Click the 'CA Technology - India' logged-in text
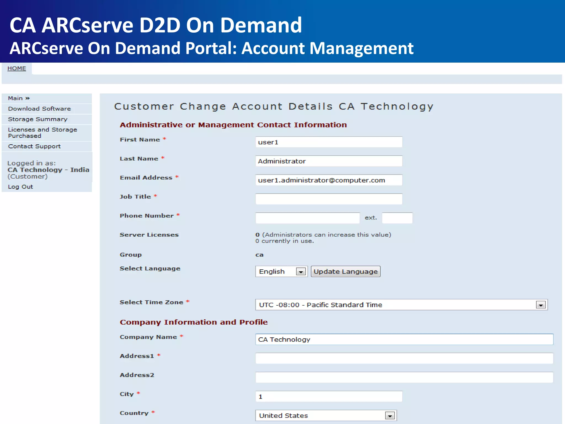Screen dimensions: 565x424 click(x=48, y=170)
